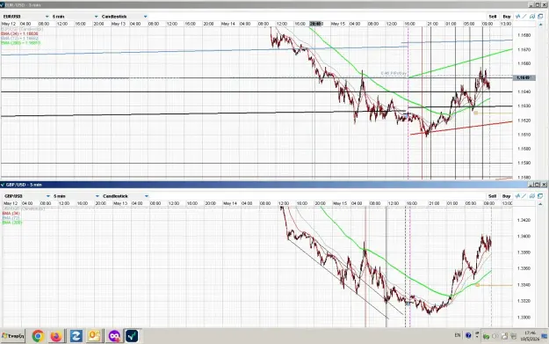Open the Start button on the taskbar
549x344 pixels.
[13, 336]
